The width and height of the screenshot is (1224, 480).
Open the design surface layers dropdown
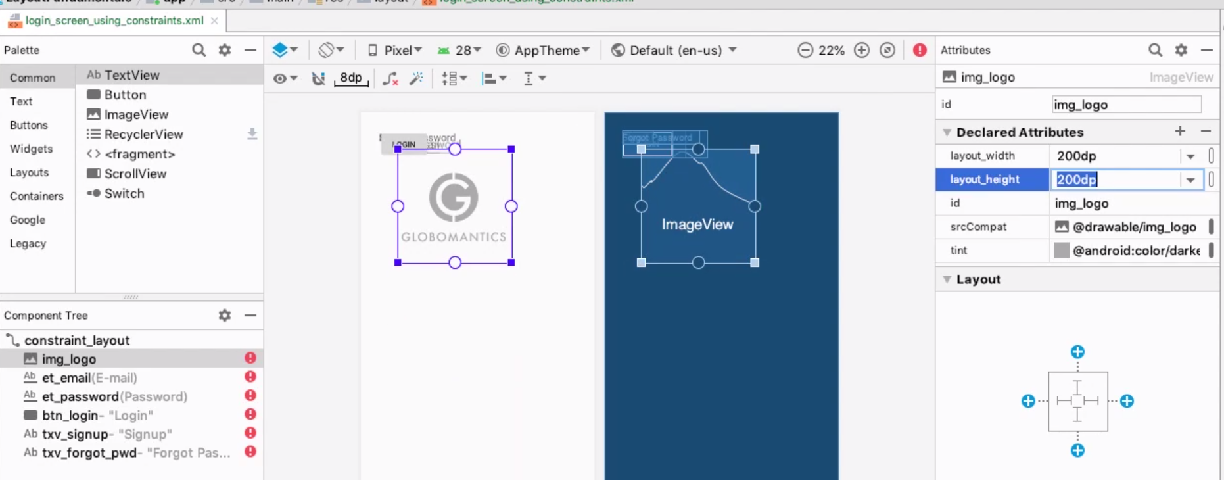click(x=285, y=50)
